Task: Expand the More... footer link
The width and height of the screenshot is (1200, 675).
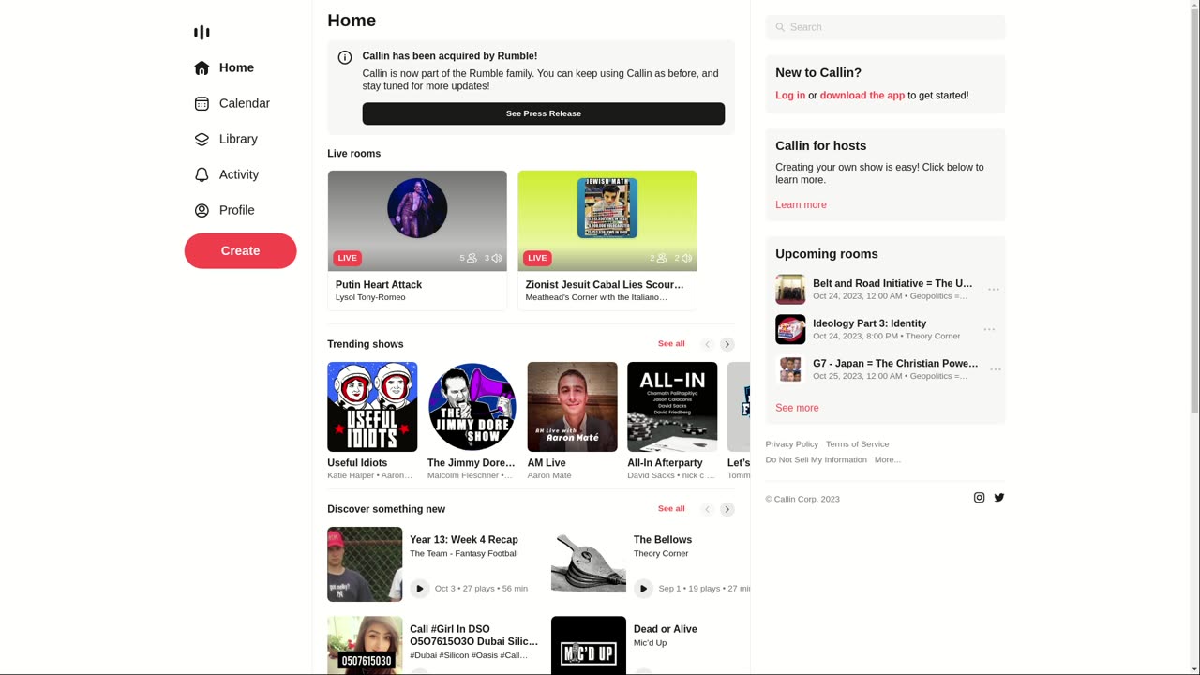Action: click(x=888, y=459)
